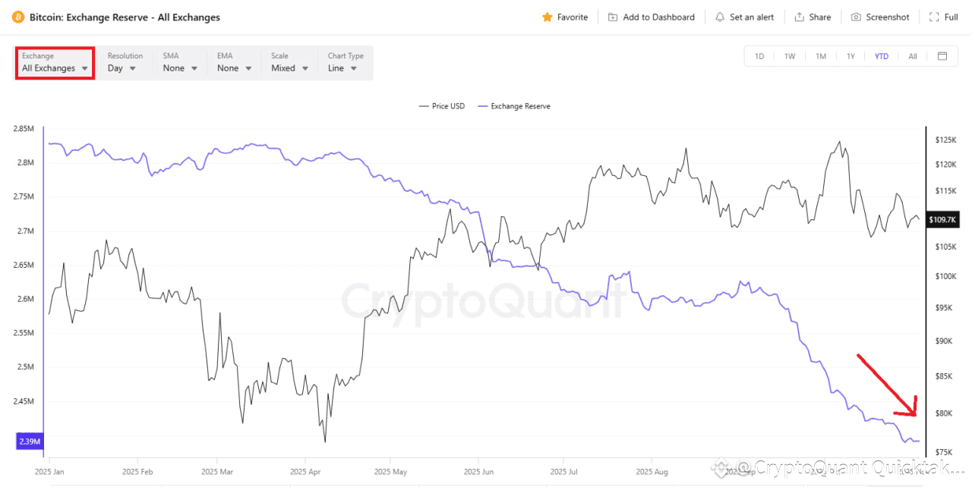Open the Resolution dropdown
The image size is (972, 487).
121,68
